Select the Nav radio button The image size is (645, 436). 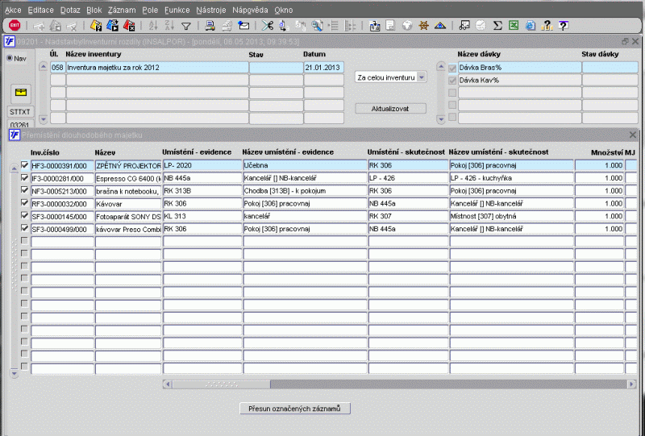10,58
